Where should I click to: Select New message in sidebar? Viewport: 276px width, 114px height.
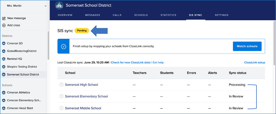pos(17,18)
